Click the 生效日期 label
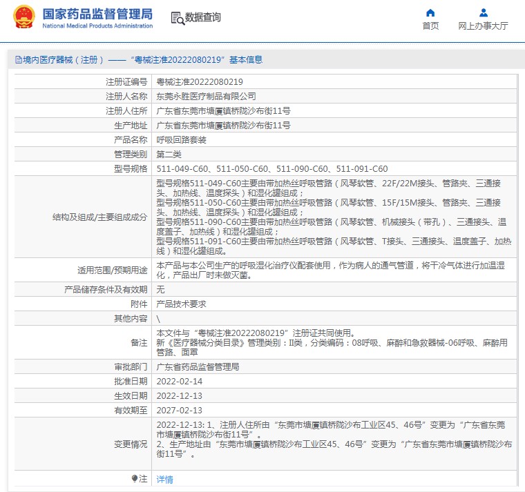This screenshot has height=492, width=525. [131, 395]
